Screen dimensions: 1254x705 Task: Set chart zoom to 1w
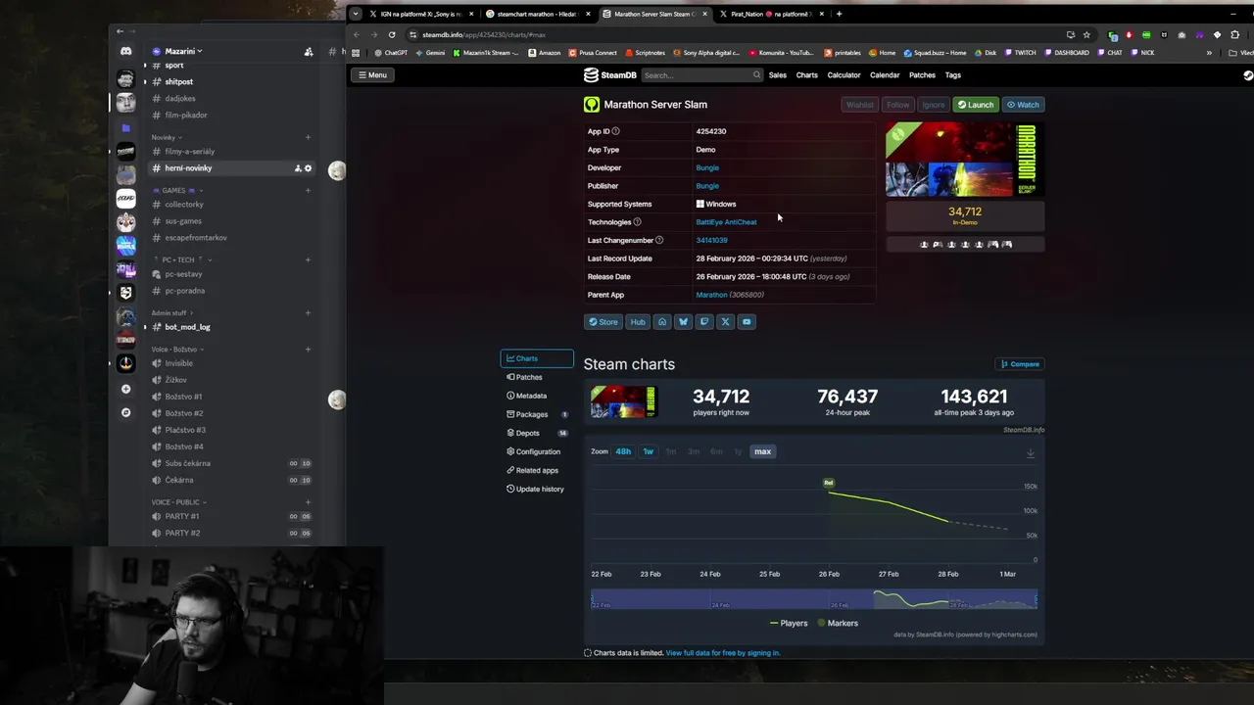pos(648,451)
